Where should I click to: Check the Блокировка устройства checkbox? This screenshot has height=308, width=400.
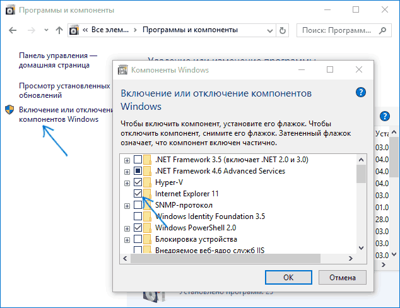[x=138, y=239]
